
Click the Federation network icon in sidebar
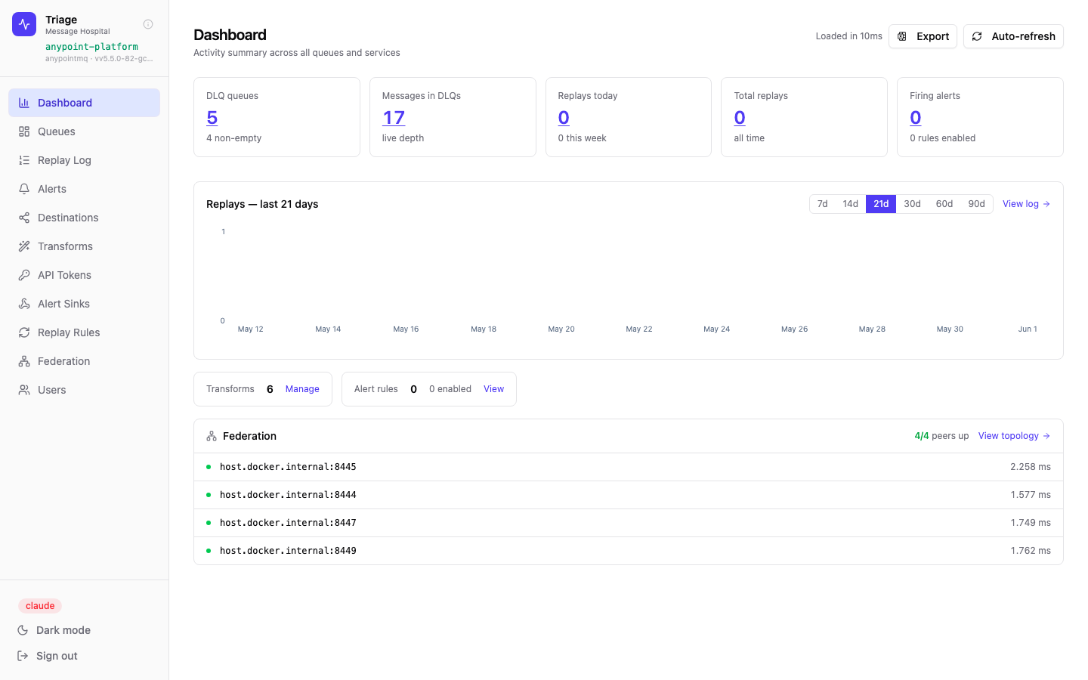(x=24, y=361)
